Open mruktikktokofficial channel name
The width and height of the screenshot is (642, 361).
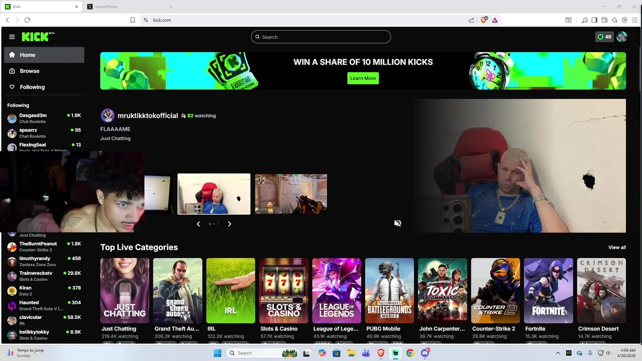[147, 115]
